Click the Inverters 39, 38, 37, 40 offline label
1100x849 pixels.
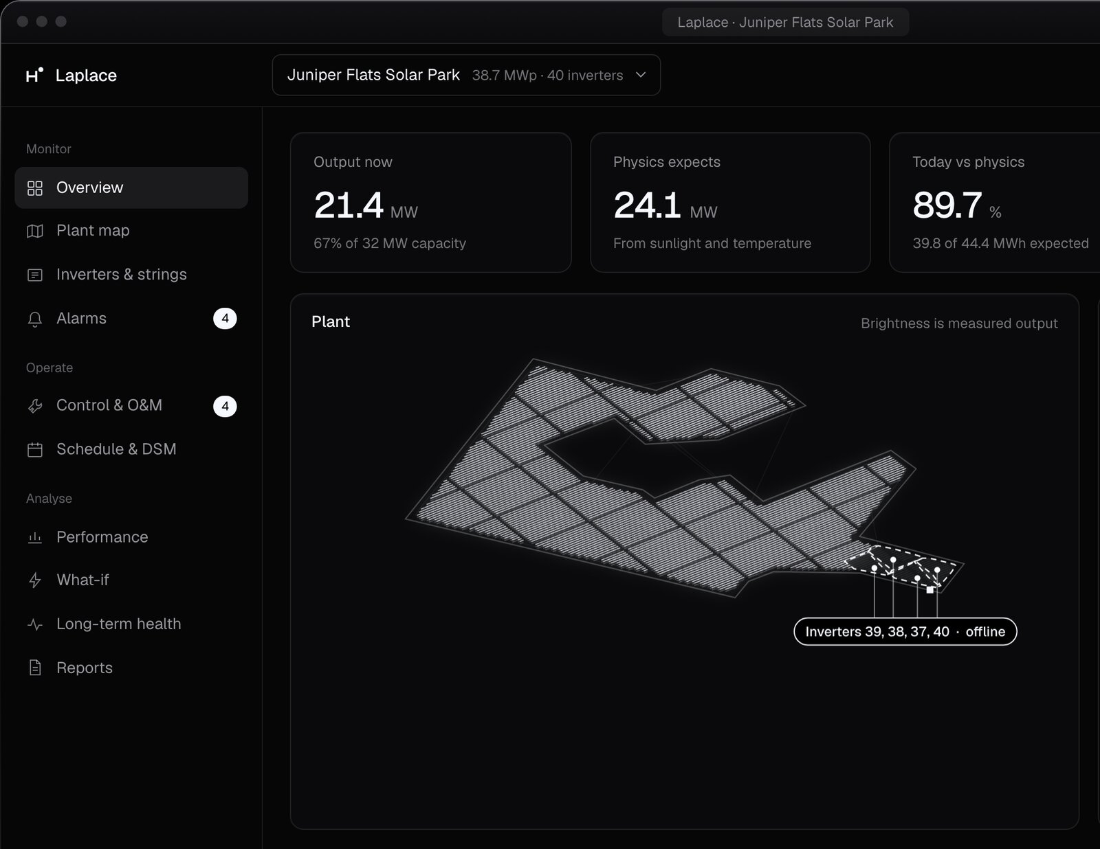tap(905, 631)
